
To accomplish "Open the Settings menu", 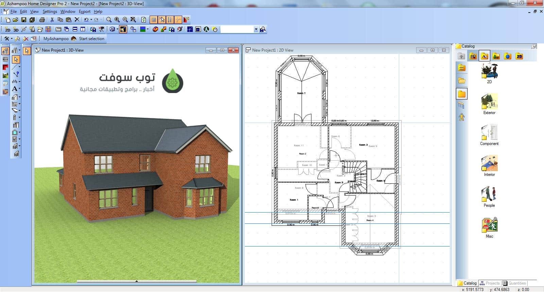I will coord(50,12).
